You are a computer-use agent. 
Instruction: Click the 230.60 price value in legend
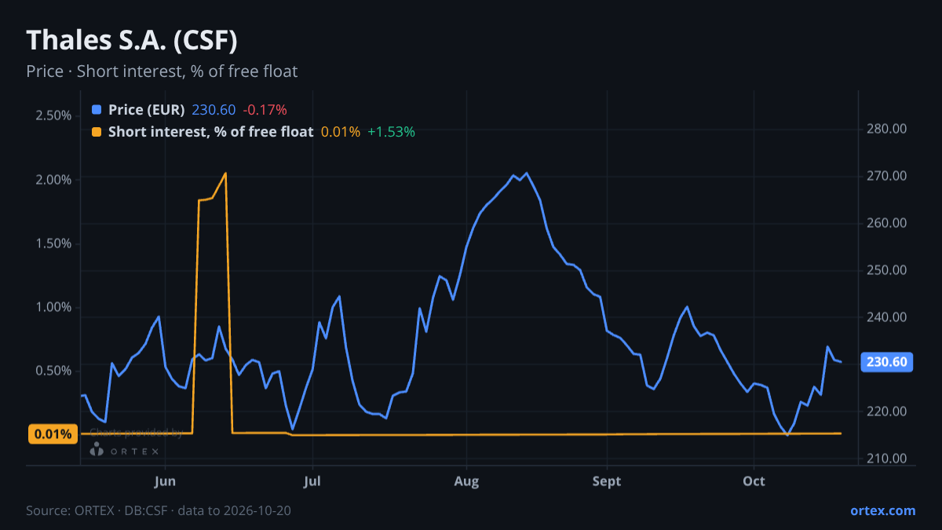click(x=214, y=110)
